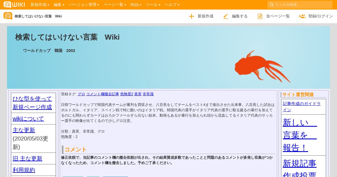
Task: Click the 危険度：2 text line
Action: click(69, 137)
